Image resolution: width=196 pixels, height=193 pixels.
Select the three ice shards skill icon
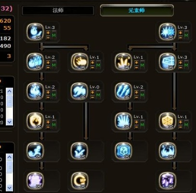[x=124, y=91]
